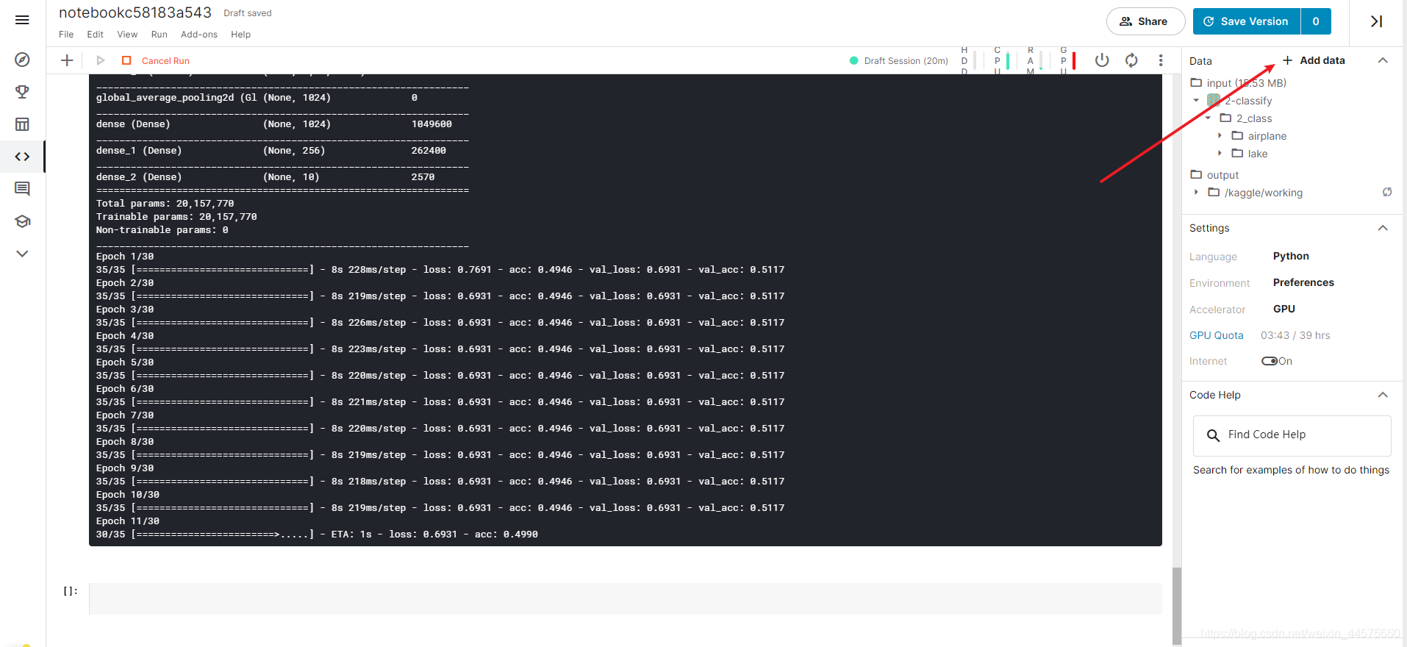Open the Explore compass icon in sidebar
1407x647 pixels.
[x=22, y=60]
